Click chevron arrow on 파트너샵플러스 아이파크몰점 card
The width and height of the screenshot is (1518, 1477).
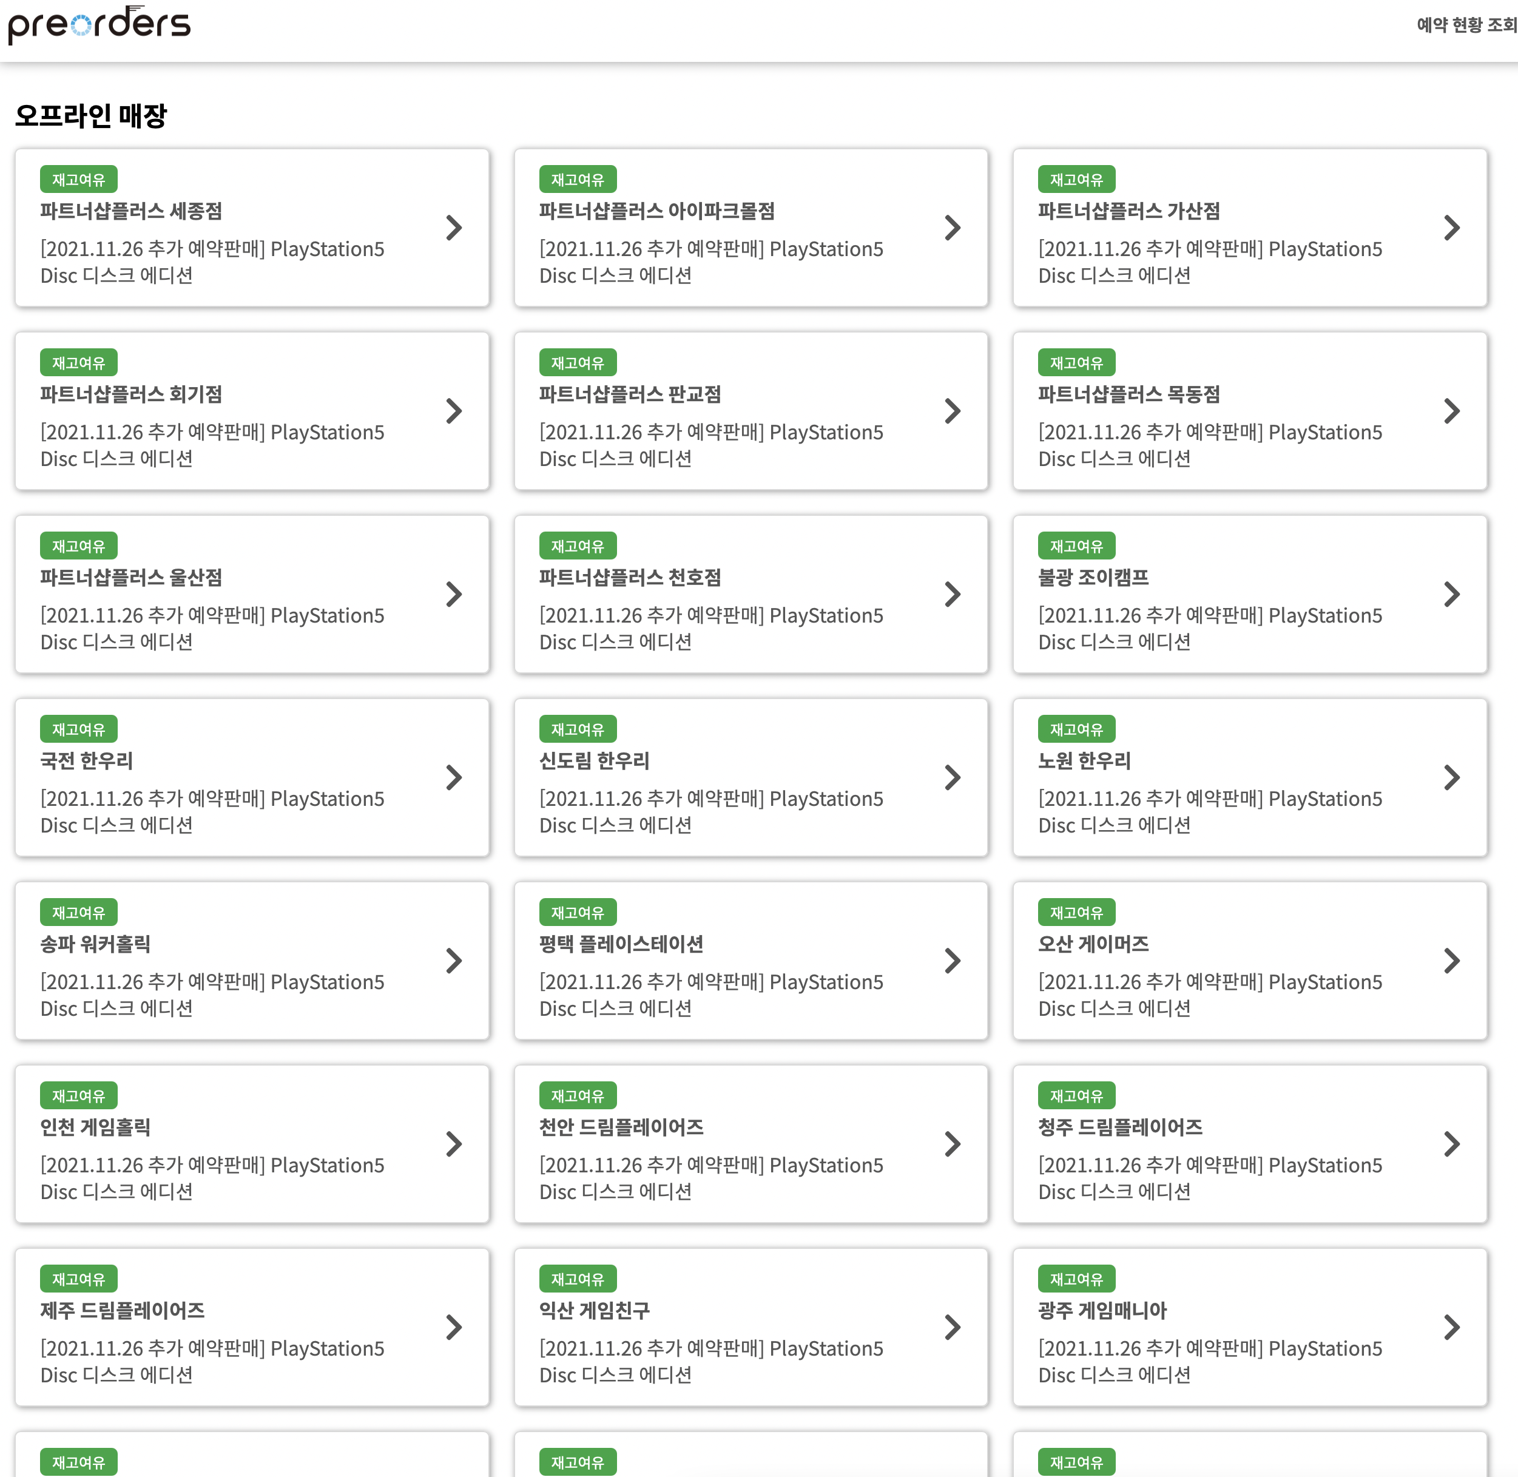coord(953,228)
